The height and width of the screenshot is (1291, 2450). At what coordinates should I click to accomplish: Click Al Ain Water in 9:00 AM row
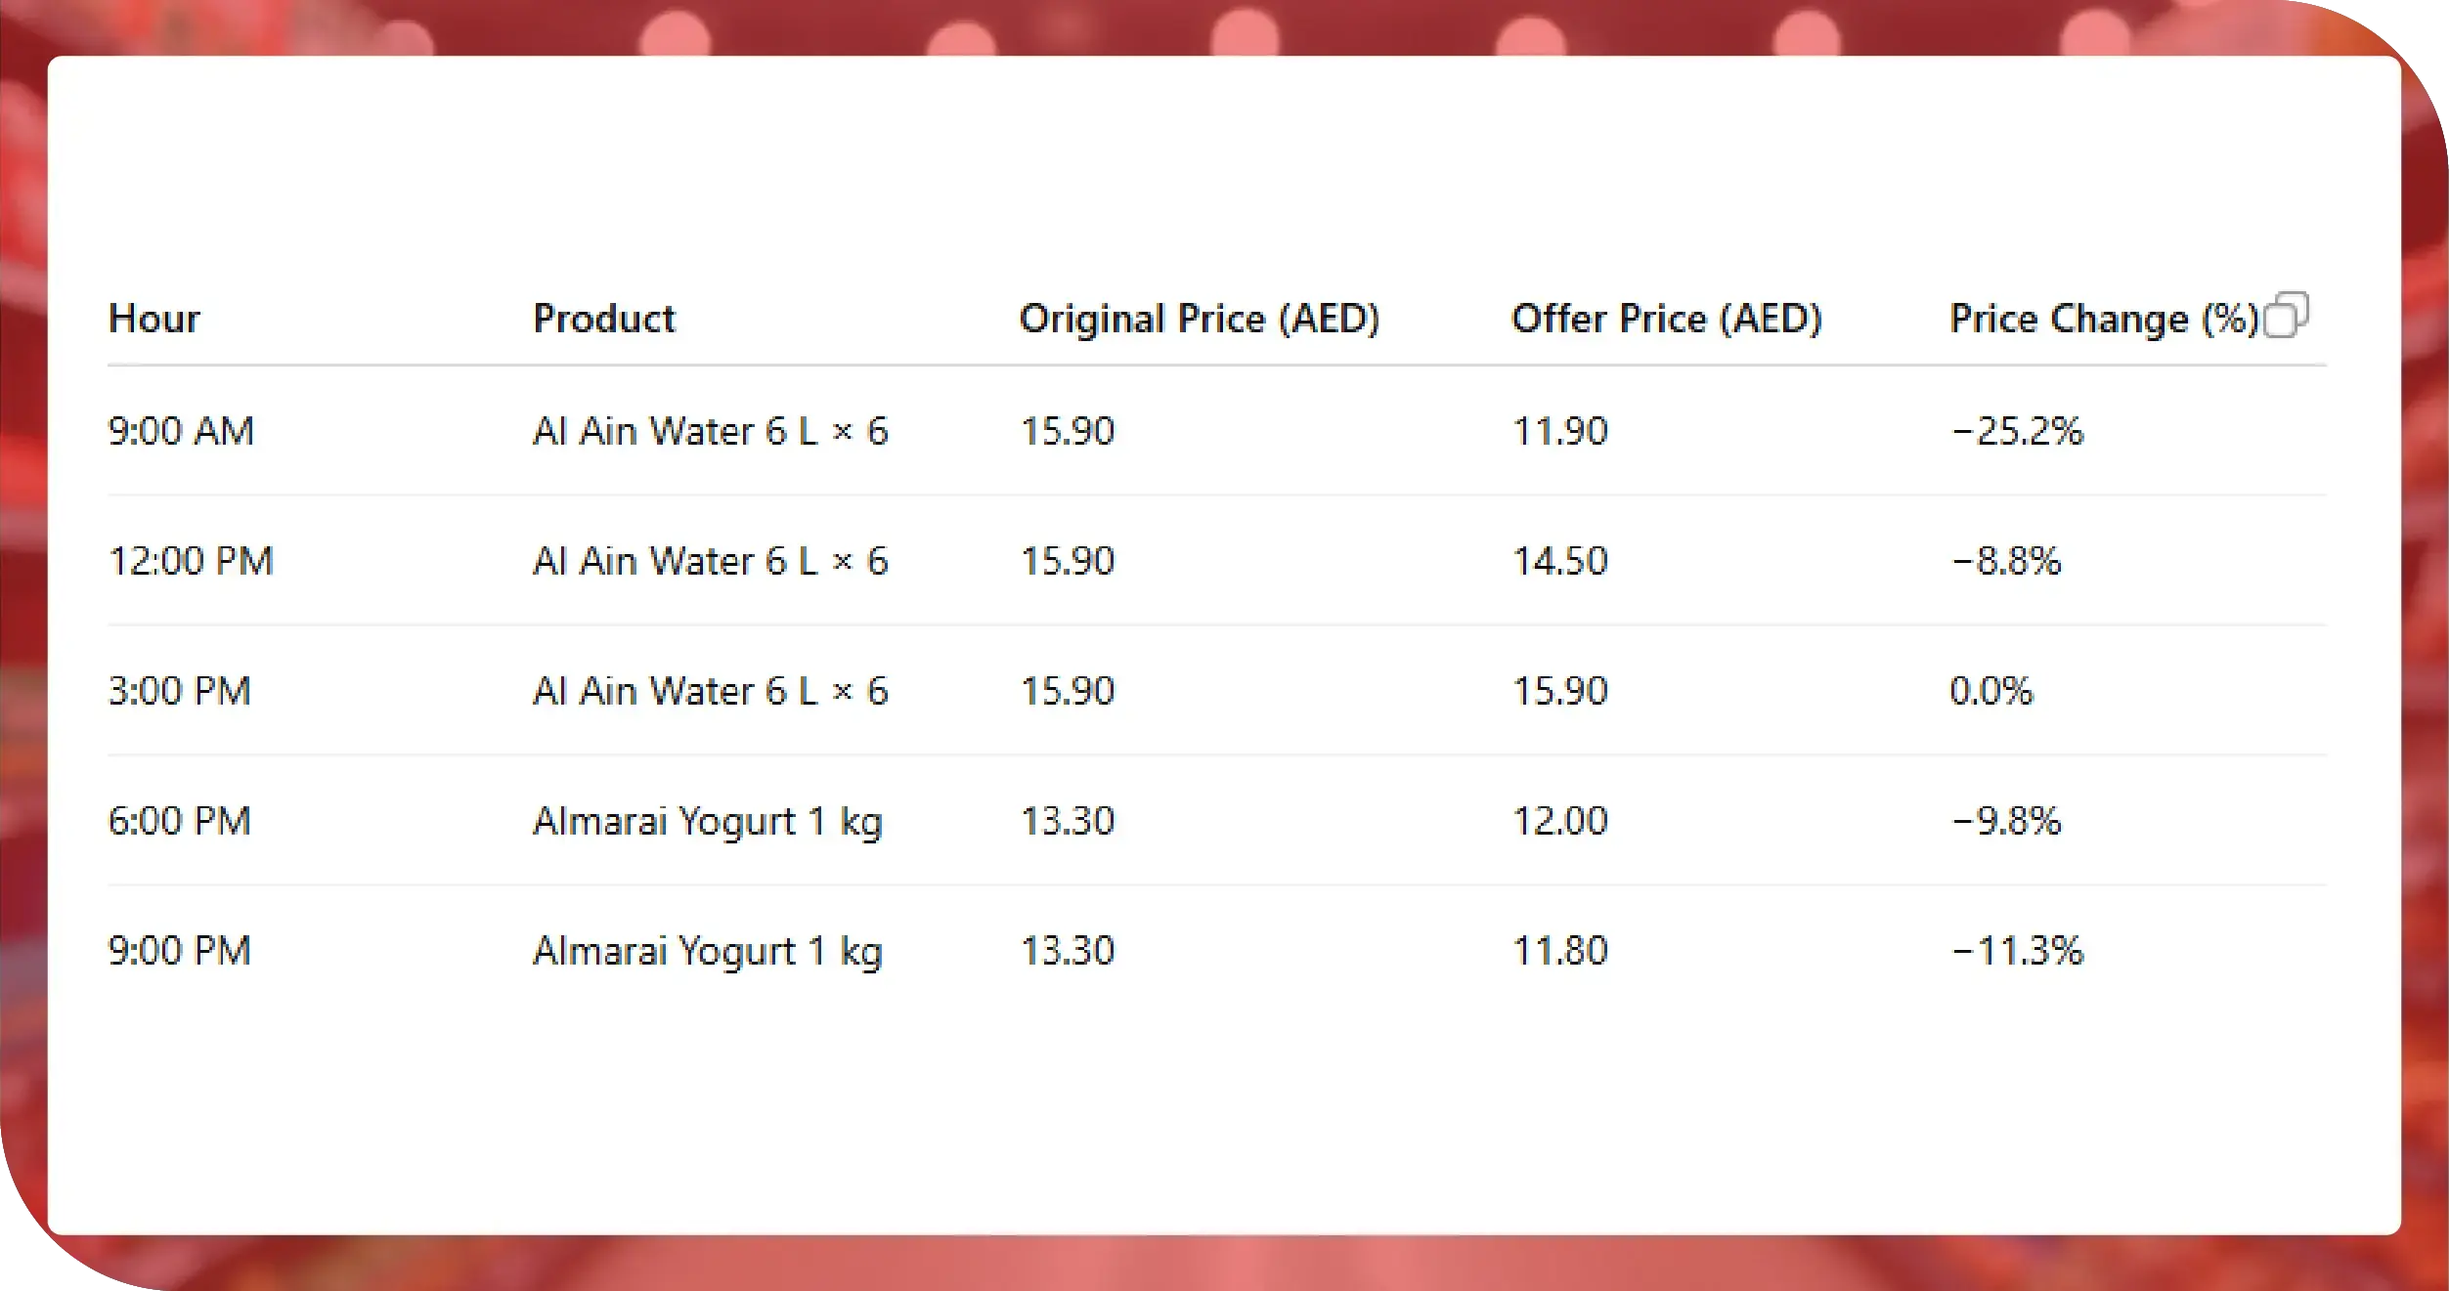710,431
